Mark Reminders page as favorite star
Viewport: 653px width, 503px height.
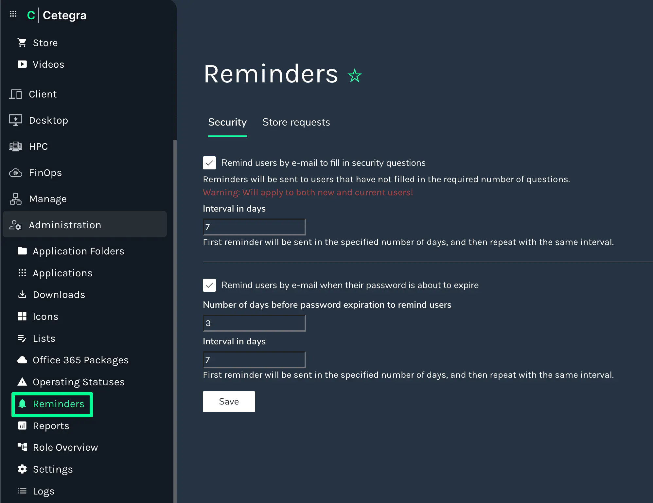coord(355,76)
